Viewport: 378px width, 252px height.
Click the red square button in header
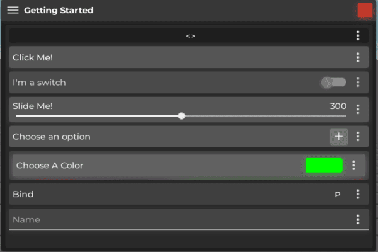[x=364, y=11]
